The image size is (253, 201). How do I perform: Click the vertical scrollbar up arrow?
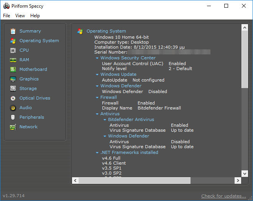(x=245, y=28)
